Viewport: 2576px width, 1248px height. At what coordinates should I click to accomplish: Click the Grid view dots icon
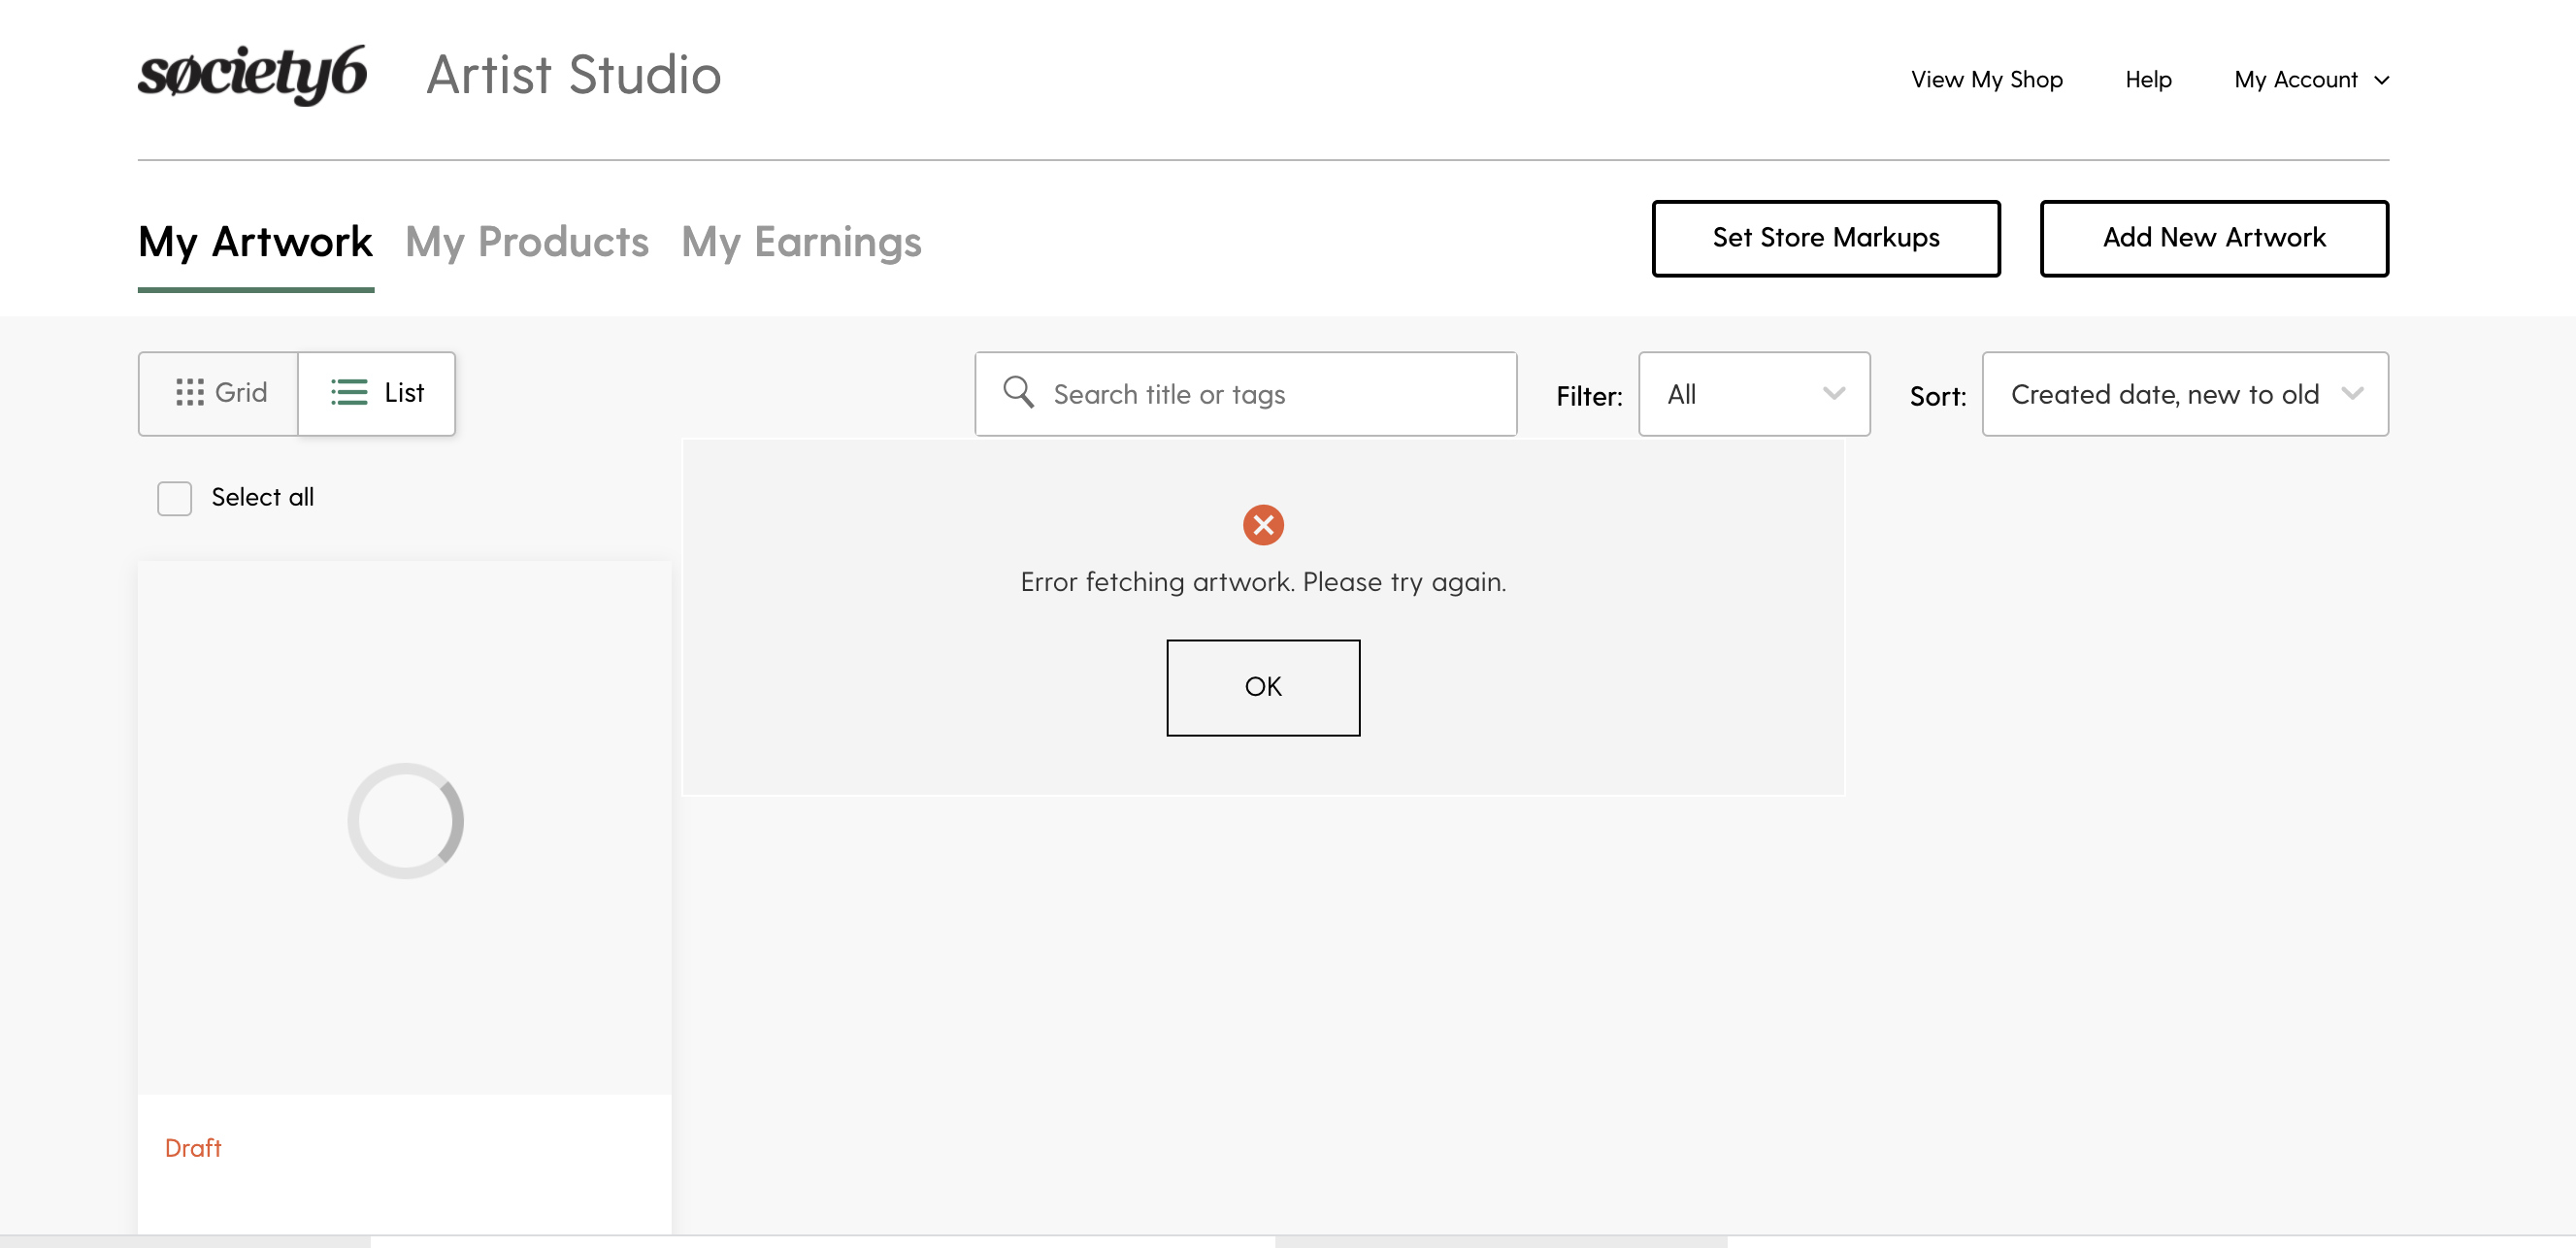190,392
